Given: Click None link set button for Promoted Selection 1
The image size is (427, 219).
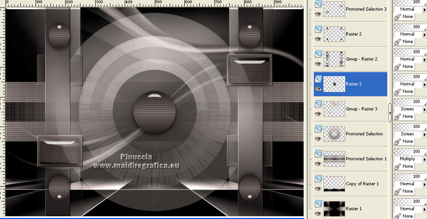Looking at the screenshot, I should (404, 166).
